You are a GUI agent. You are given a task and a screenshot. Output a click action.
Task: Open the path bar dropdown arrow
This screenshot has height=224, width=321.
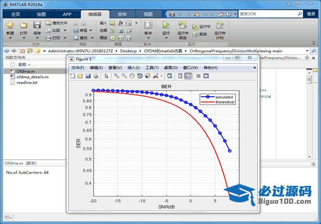click(307, 51)
